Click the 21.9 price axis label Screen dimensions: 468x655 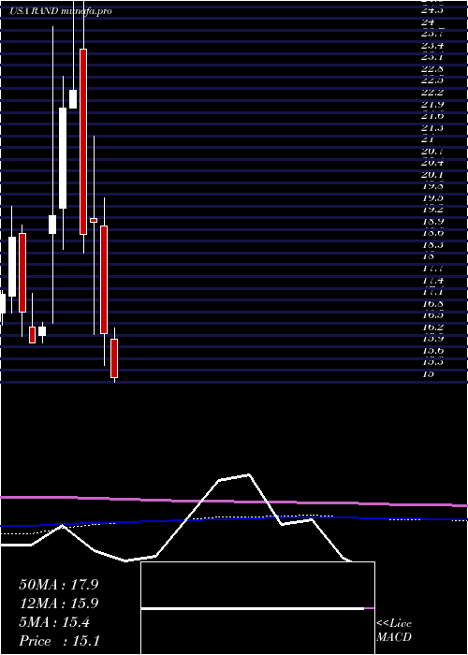pos(433,104)
